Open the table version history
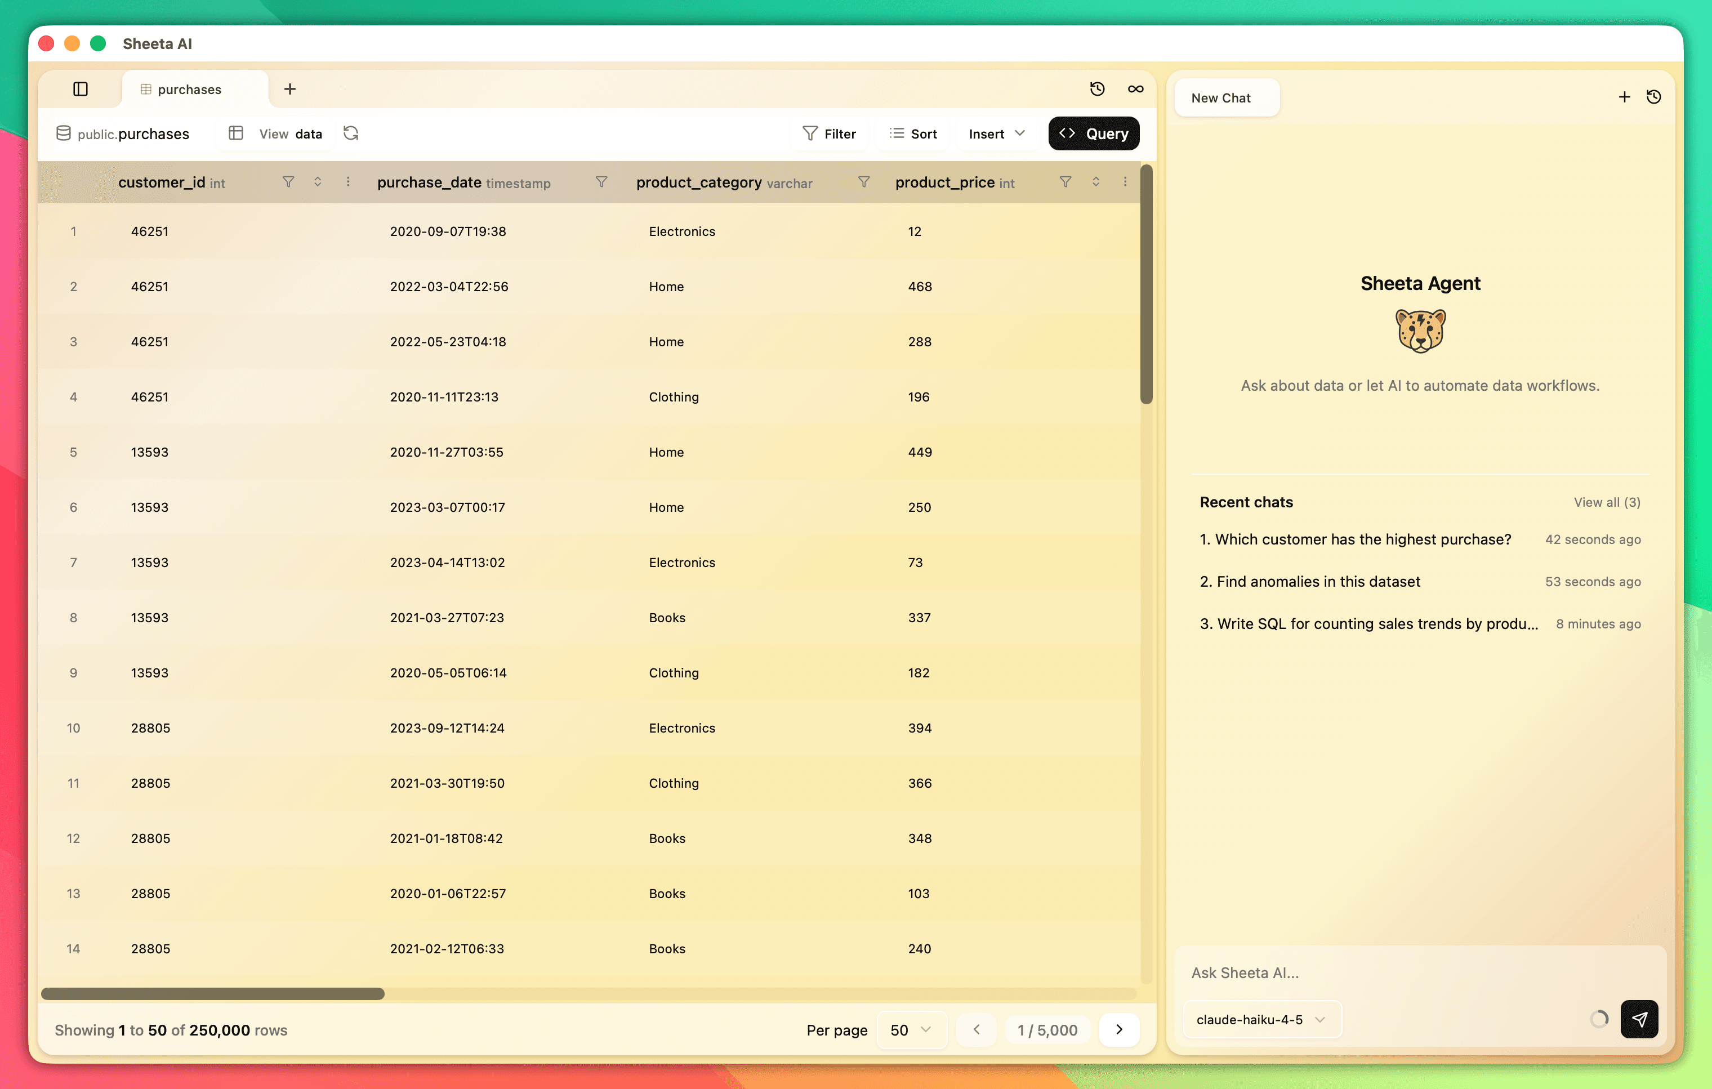Viewport: 1712px width, 1089px height. point(1097,89)
